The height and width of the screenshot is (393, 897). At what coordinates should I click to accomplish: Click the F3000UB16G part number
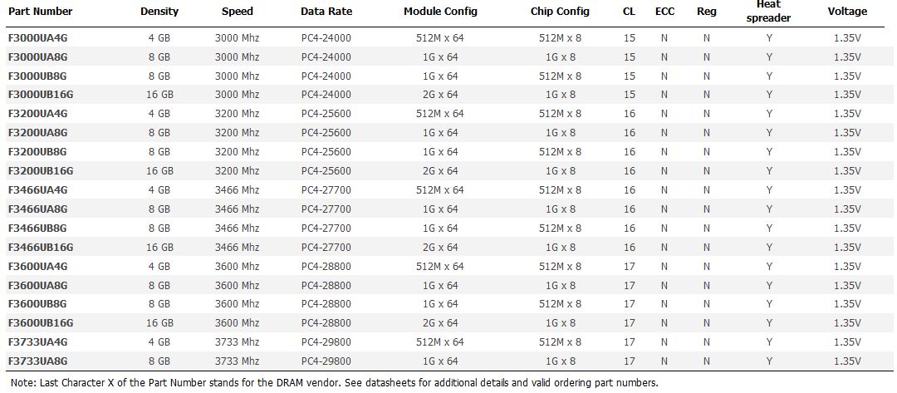[41, 95]
